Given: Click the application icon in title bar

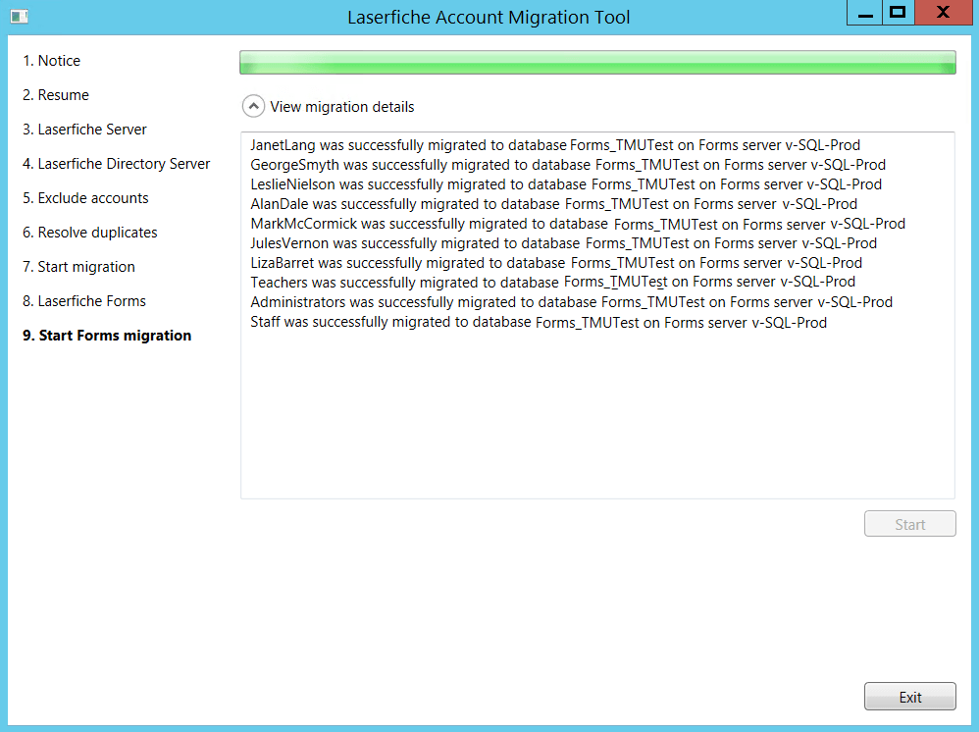Looking at the screenshot, I should coord(20,17).
